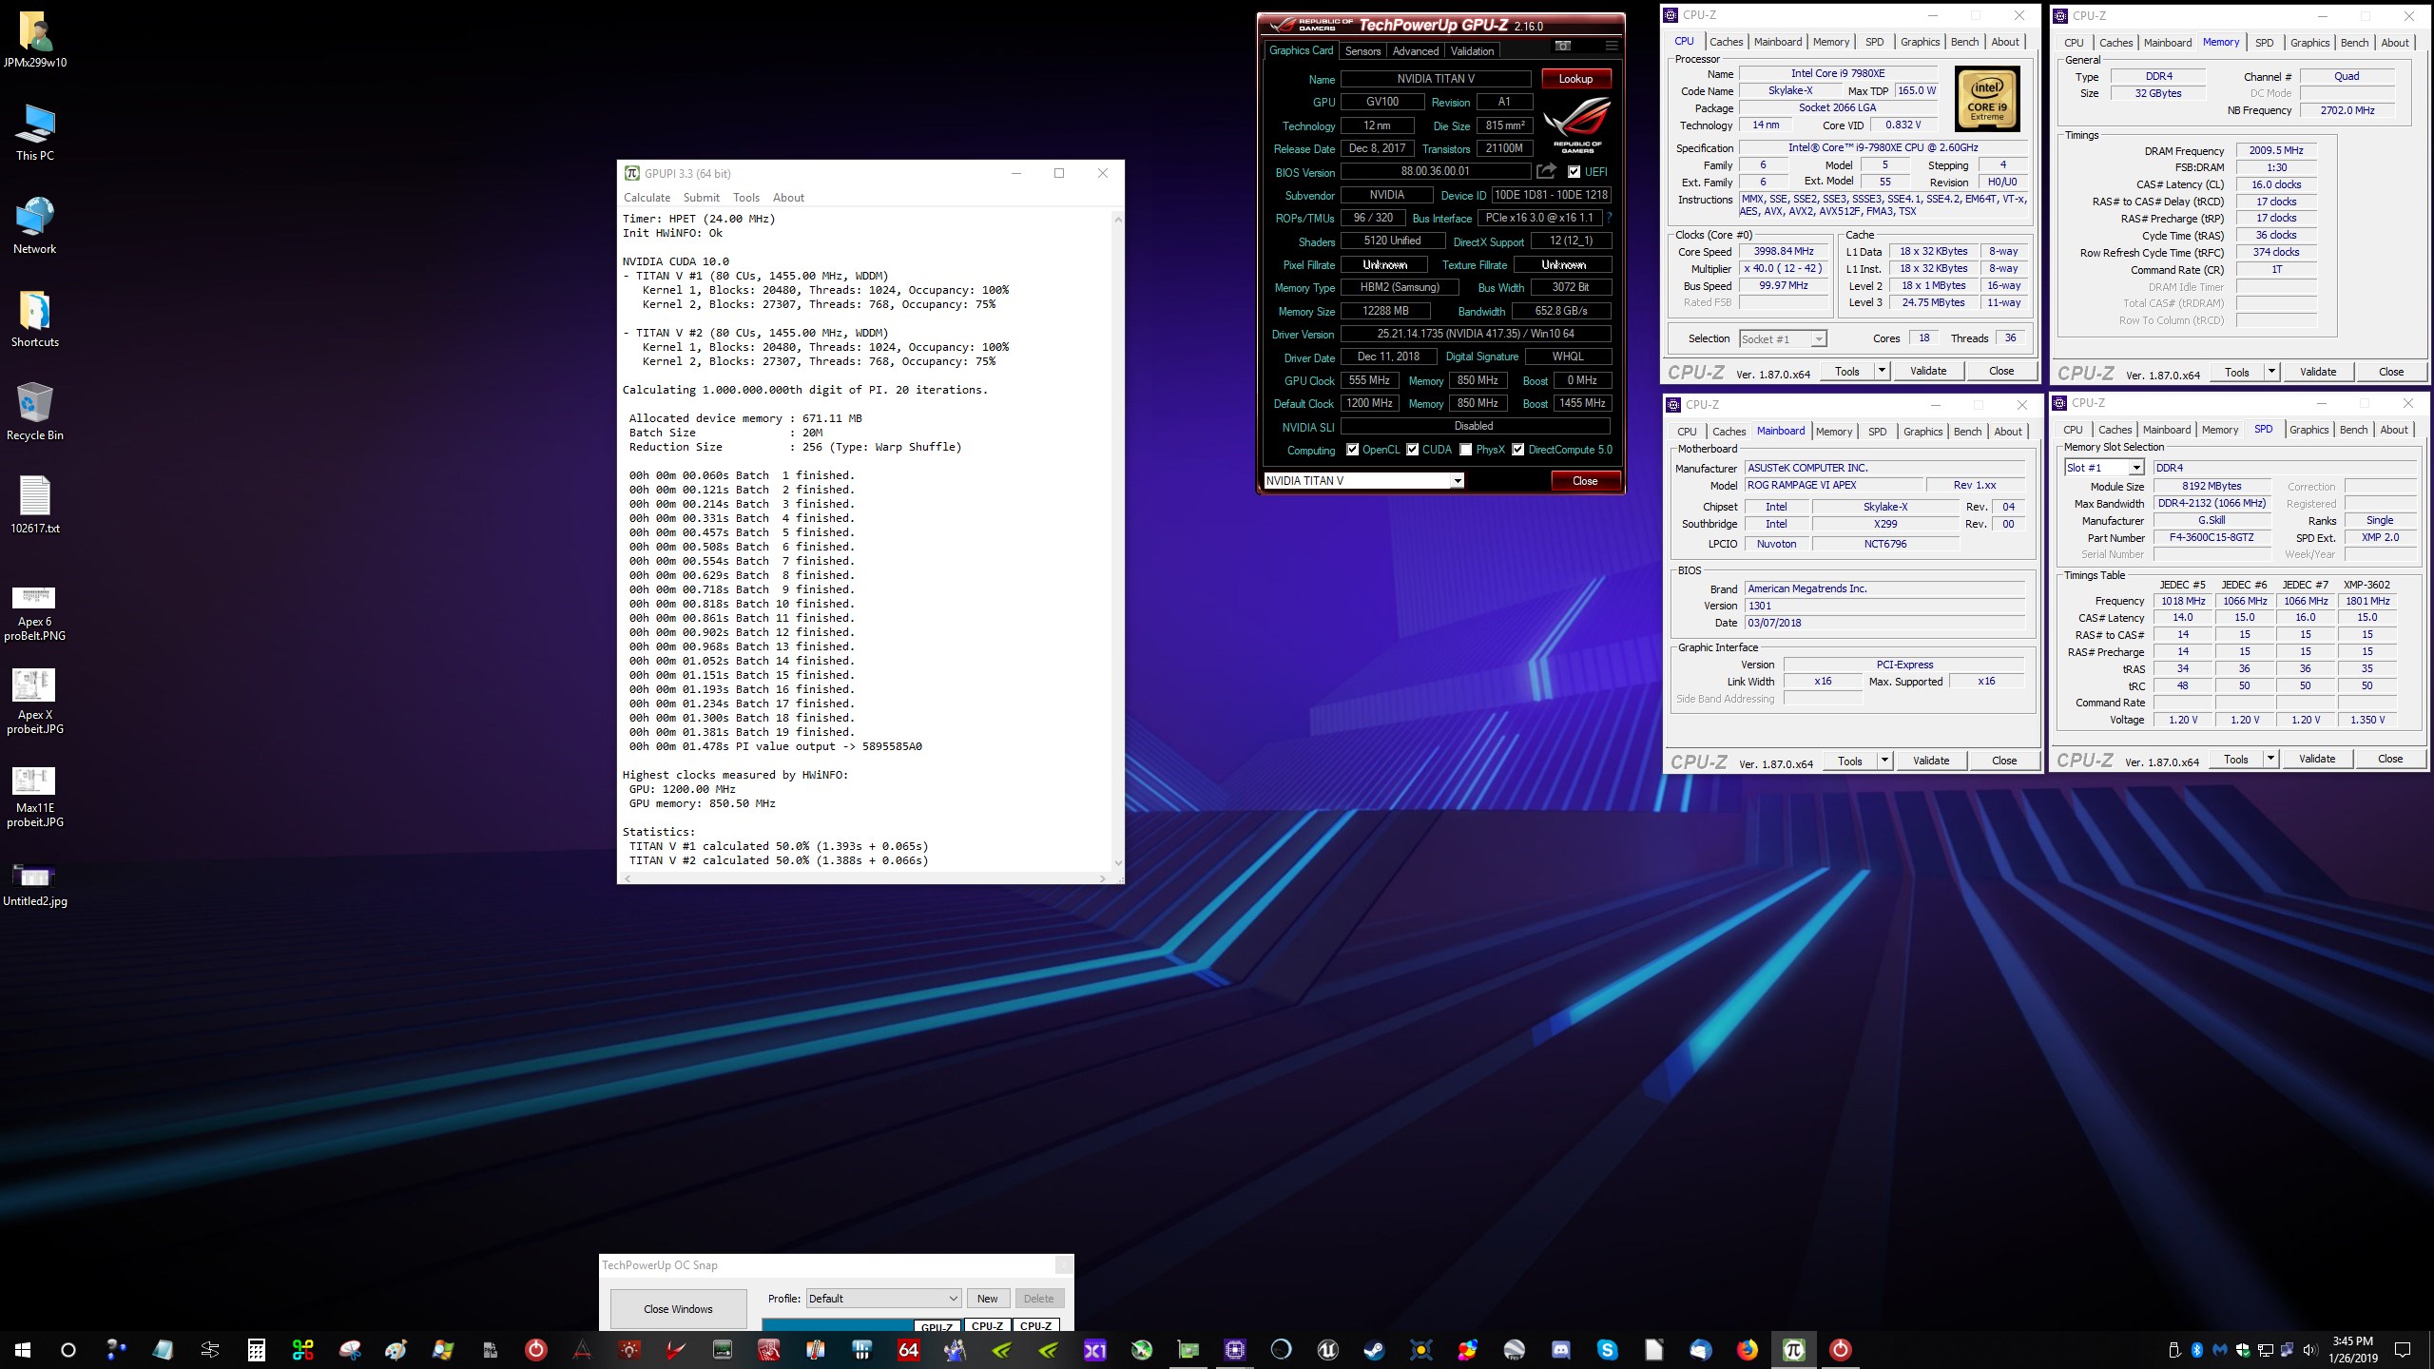Open Bench tab in CPU-Z CPU window
Viewport: 2434px width, 1369px height.
[1964, 42]
